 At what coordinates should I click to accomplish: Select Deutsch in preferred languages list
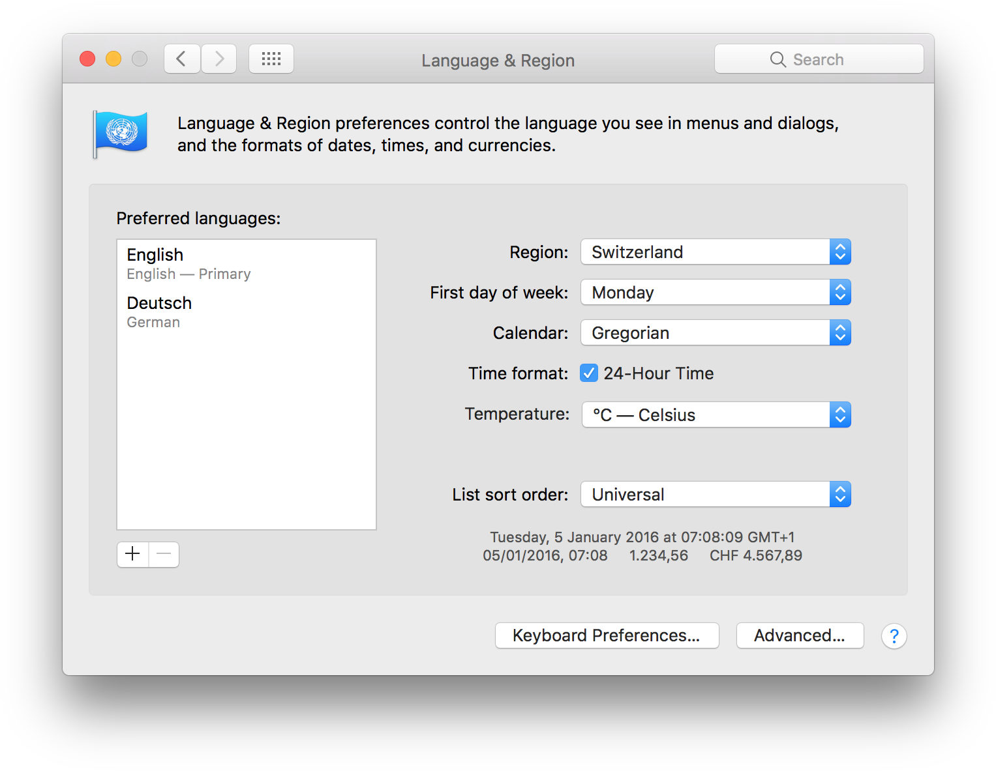247,312
